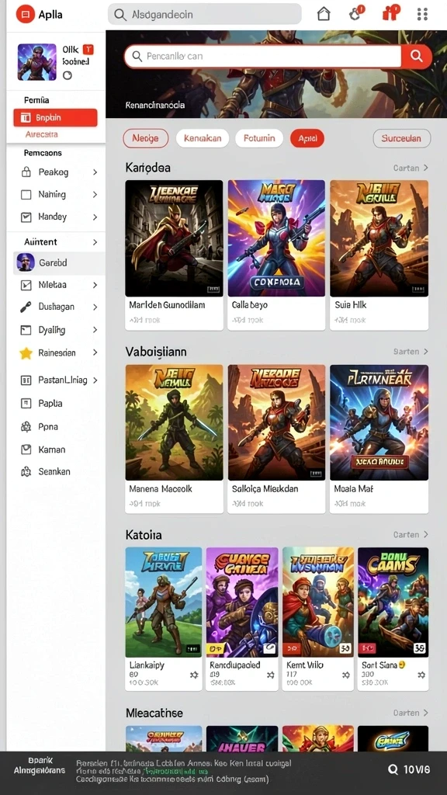
Task: Click the red search button in banner
Action: (417, 56)
